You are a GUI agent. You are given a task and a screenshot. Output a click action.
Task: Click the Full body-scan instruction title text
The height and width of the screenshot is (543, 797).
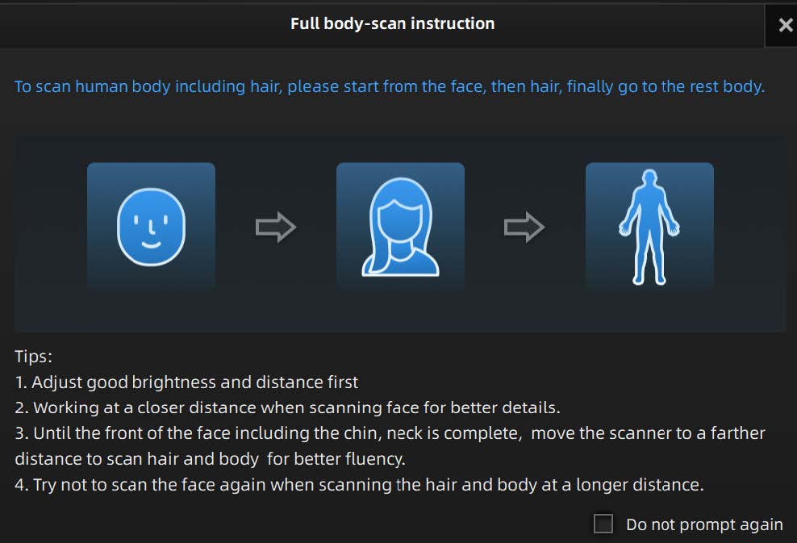[392, 23]
